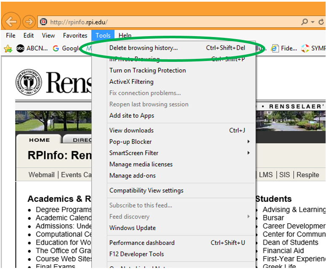Open the Education for Wo... link
326x270 pixels.
pyautogui.click(x=64, y=242)
